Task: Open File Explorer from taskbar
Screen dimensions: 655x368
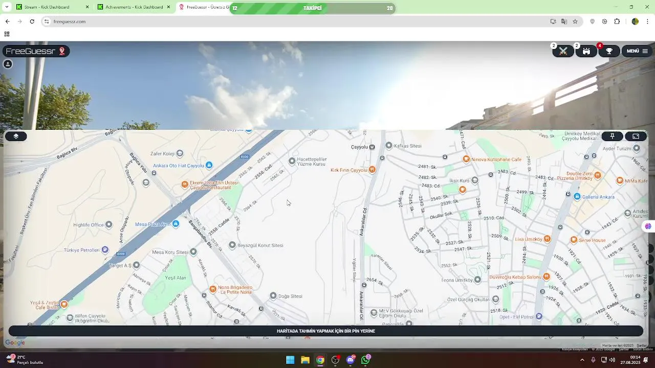Action: click(305, 360)
